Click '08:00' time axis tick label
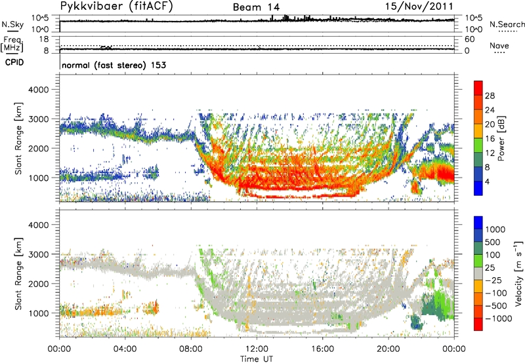 pyautogui.click(x=191, y=349)
